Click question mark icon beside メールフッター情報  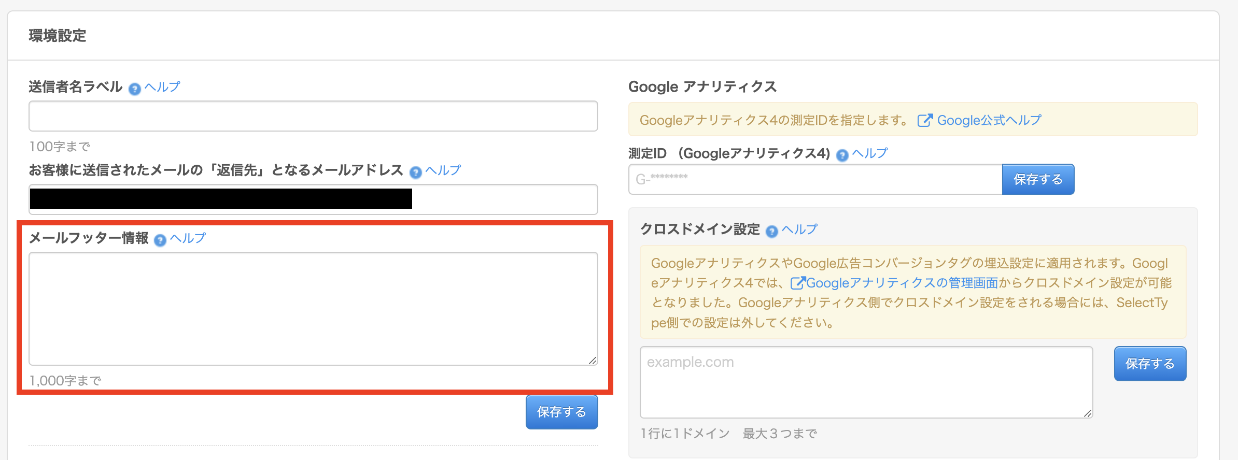160,240
